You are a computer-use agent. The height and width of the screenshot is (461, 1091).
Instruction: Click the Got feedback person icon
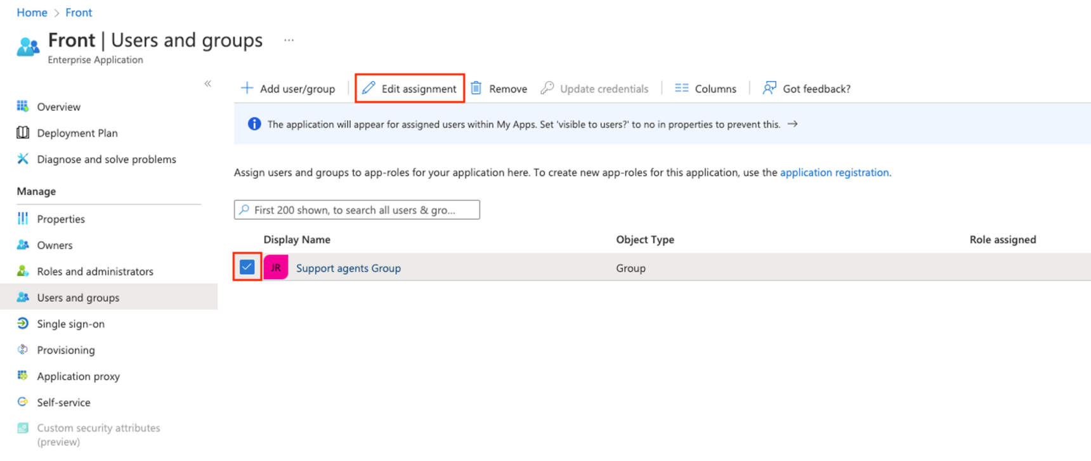(x=769, y=88)
